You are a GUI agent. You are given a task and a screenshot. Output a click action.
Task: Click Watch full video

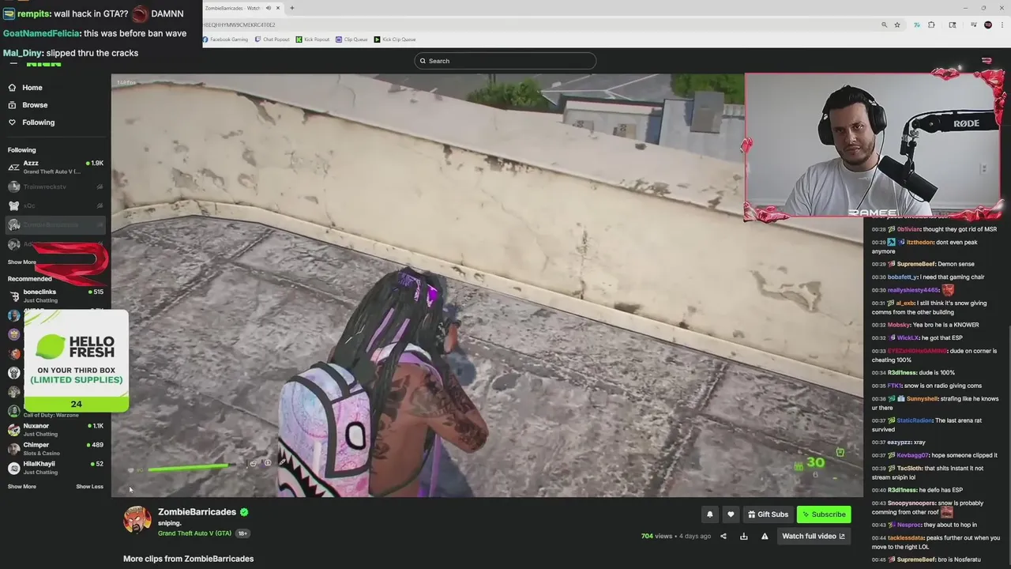[813, 537]
